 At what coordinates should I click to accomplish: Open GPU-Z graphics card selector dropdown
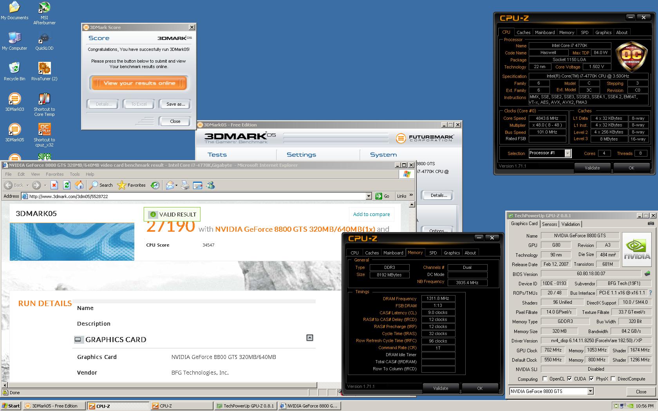click(x=590, y=391)
